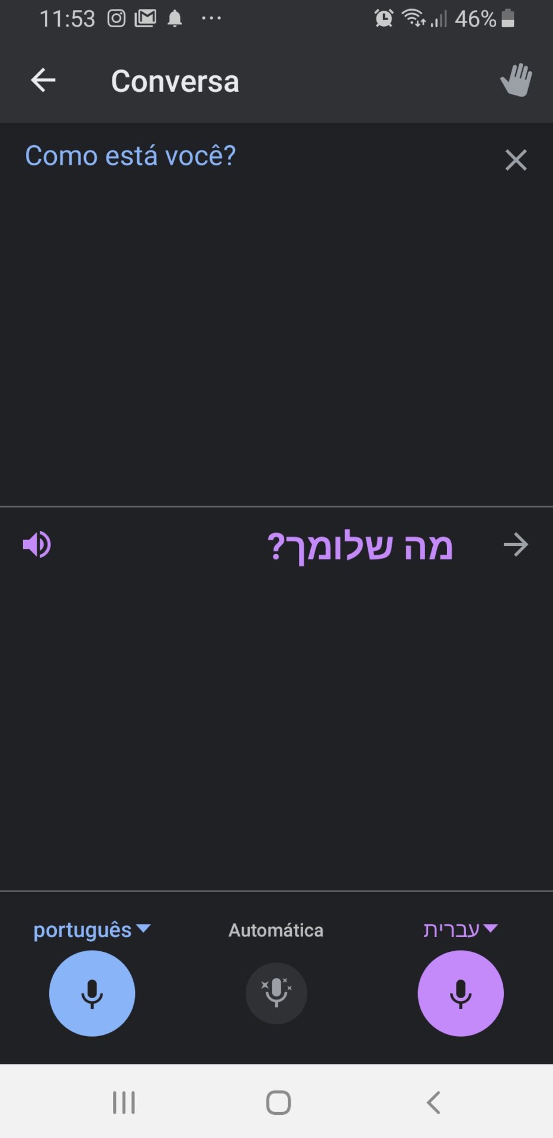Tap the back arrow next to Conversa
The image size is (553, 1138).
click(x=43, y=81)
